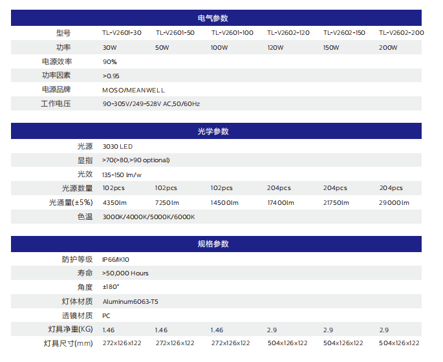Select model TL-V2601-30 cell
The height and width of the screenshot is (362, 443).
point(122,33)
